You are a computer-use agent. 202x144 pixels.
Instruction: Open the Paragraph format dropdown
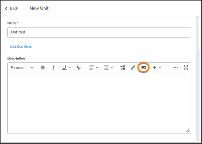coord(22,68)
